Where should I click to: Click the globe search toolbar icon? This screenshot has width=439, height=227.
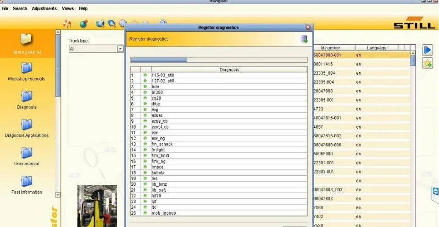(100, 24)
